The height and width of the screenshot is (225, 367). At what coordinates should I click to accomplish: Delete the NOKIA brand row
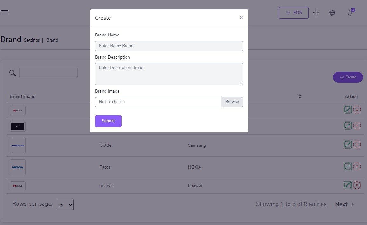pos(357,166)
